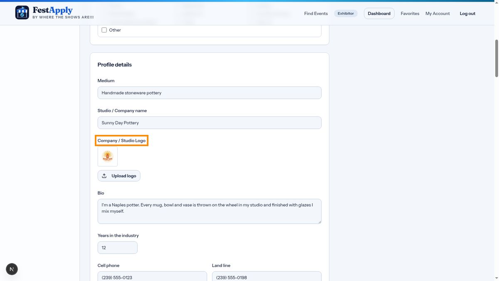The width and height of the screenshot is (499, 281).
Task: Open the Next.js dev tools badge
Action: [x=12, y=269]
